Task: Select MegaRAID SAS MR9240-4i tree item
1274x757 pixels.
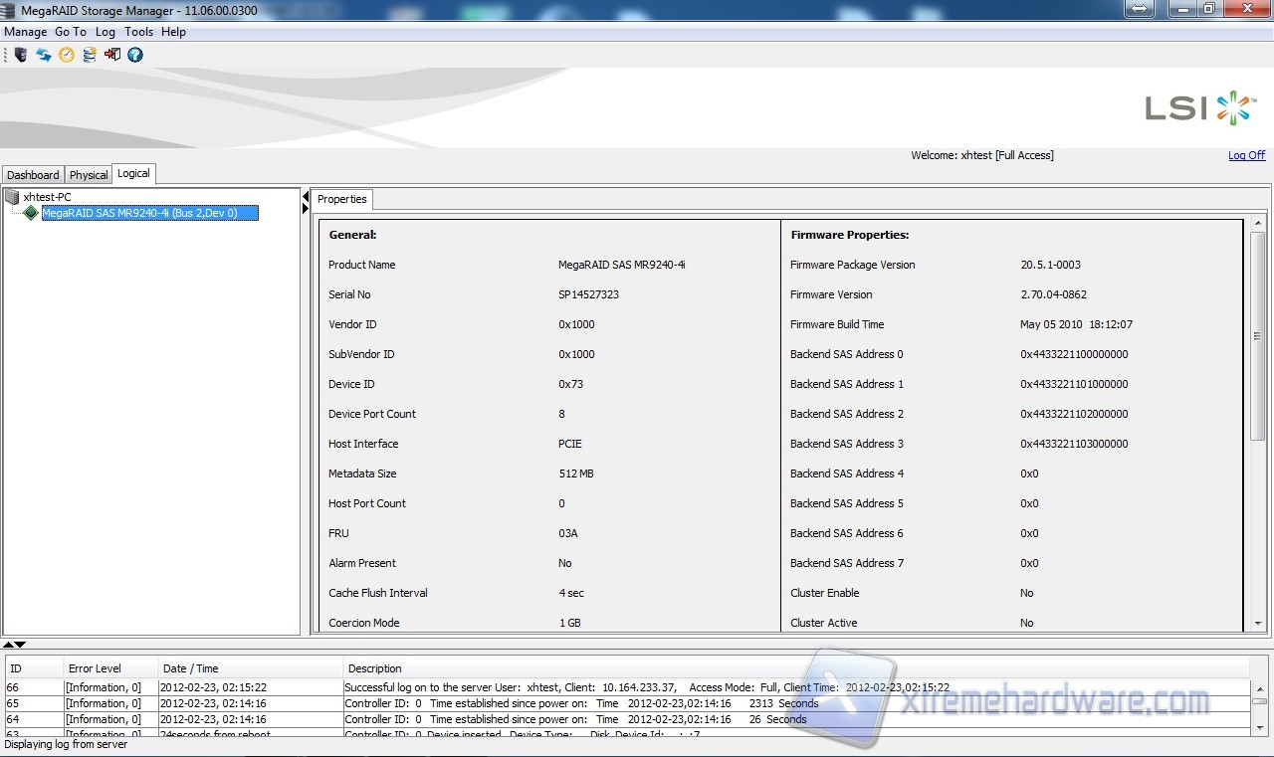Action: (x=139, y=213)
